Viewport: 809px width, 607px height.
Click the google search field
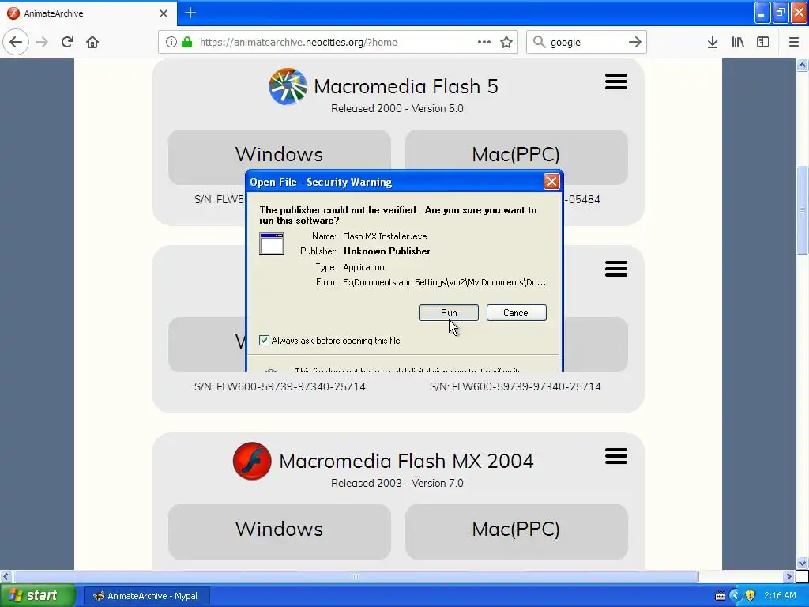click(x=587, y=42)
